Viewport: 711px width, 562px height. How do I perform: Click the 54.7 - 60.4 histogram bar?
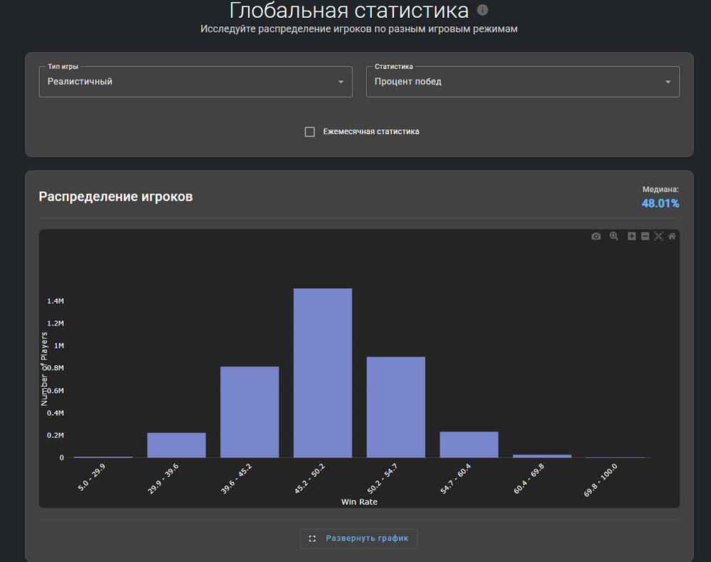coord(469,445)
